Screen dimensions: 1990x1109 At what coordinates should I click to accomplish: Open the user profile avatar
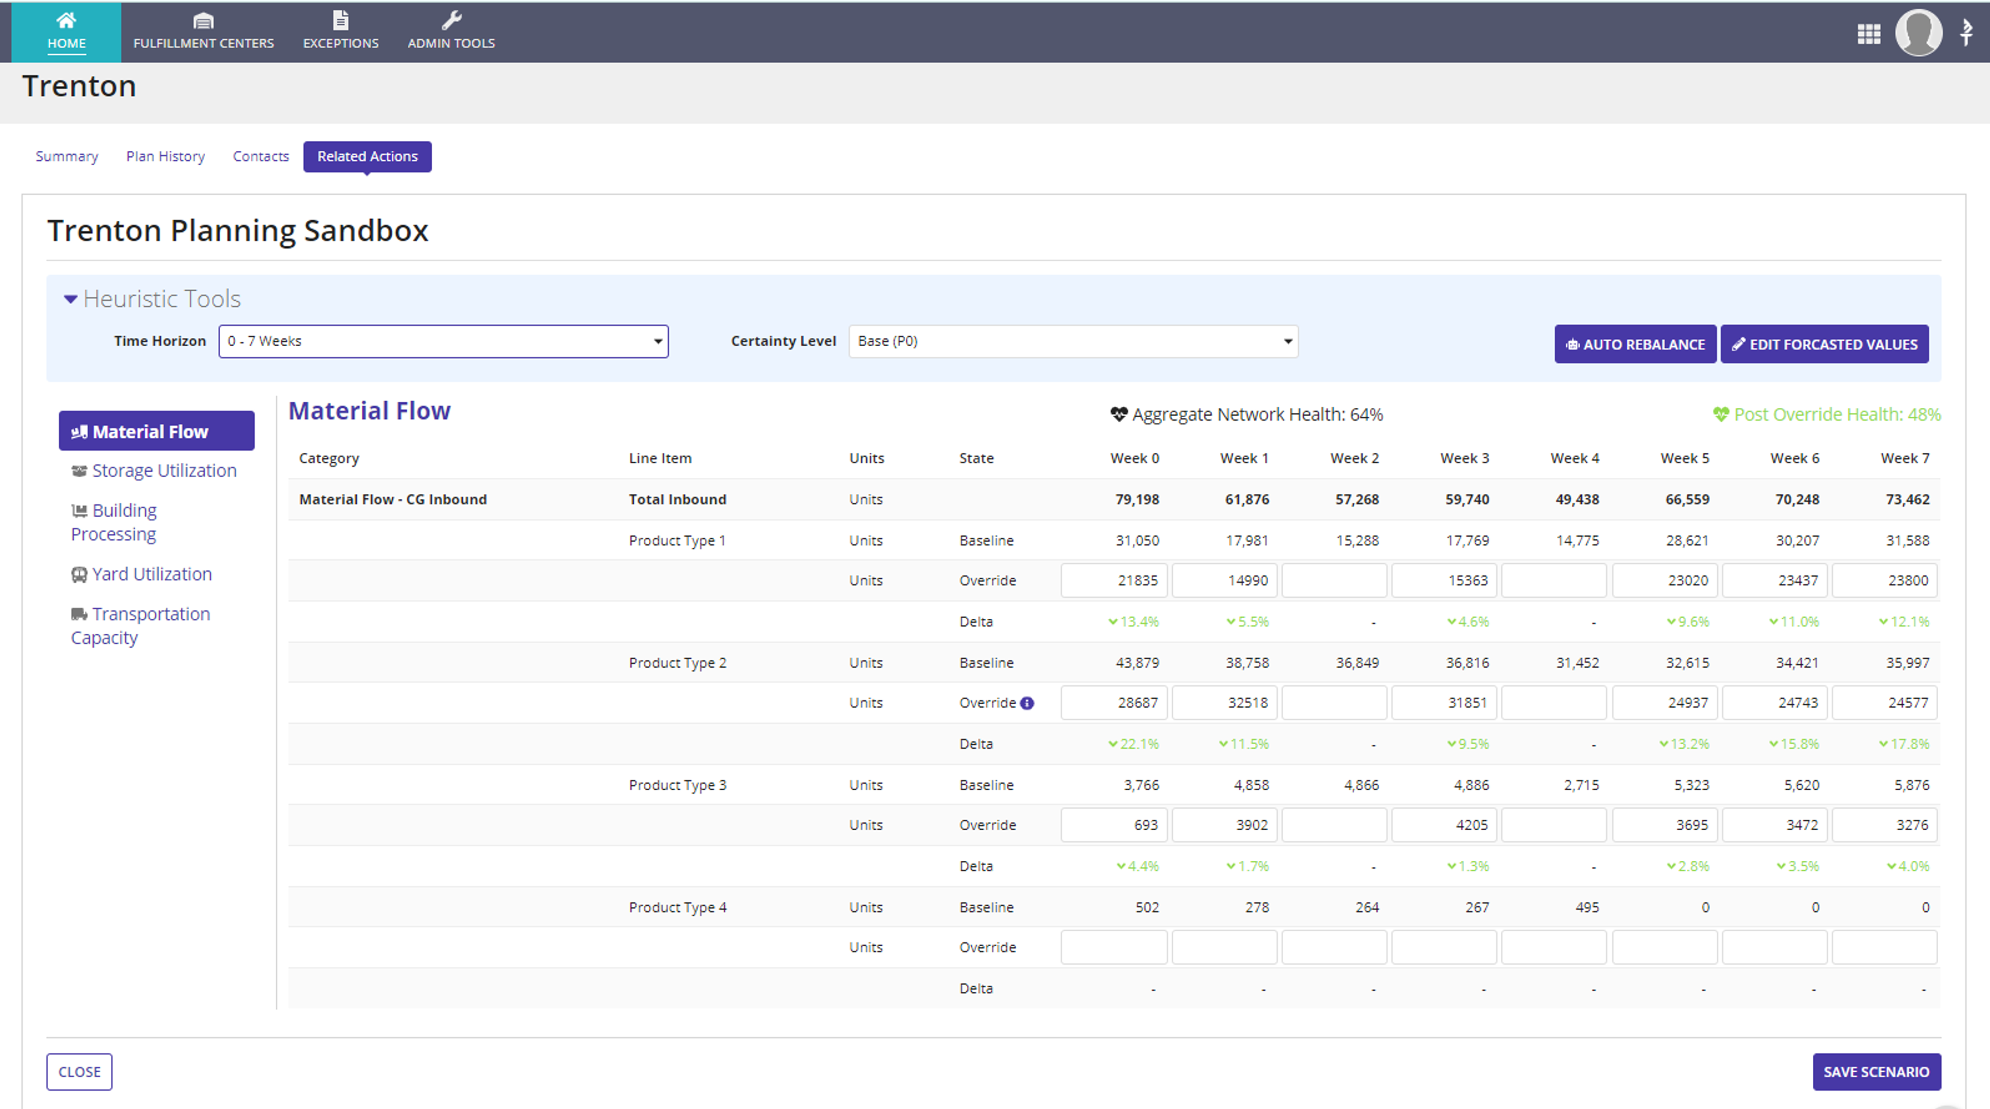pyautogui.click(x=1919, y=33)
